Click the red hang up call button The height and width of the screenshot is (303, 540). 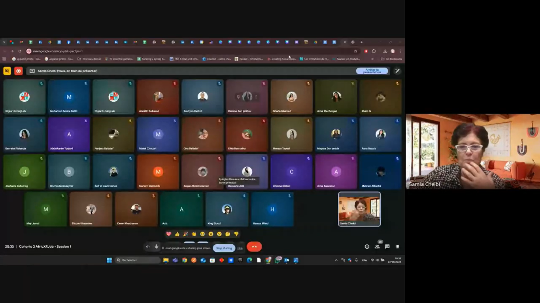click(x=254, y=247)
